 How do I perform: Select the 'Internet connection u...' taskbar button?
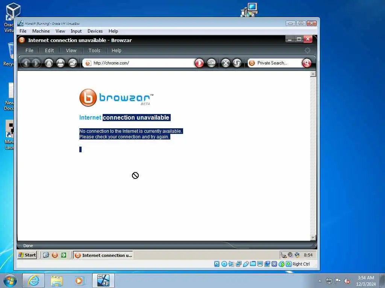(x=103, y=255)
